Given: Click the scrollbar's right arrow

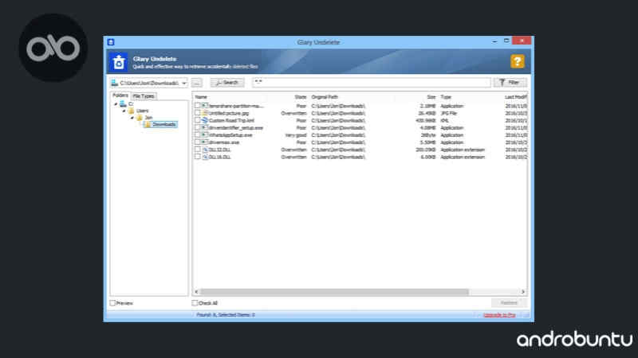Looking at the screenshot, I should [x=523, y=291].
